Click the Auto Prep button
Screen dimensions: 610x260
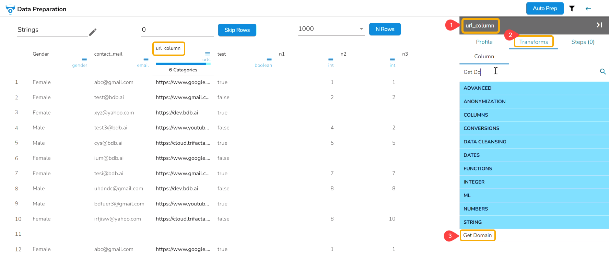coord(544,9)
